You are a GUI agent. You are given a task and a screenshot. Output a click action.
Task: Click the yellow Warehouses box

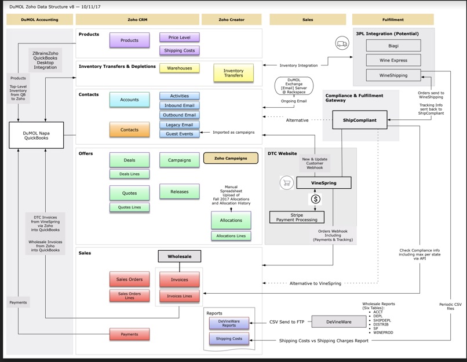[180, 68]
